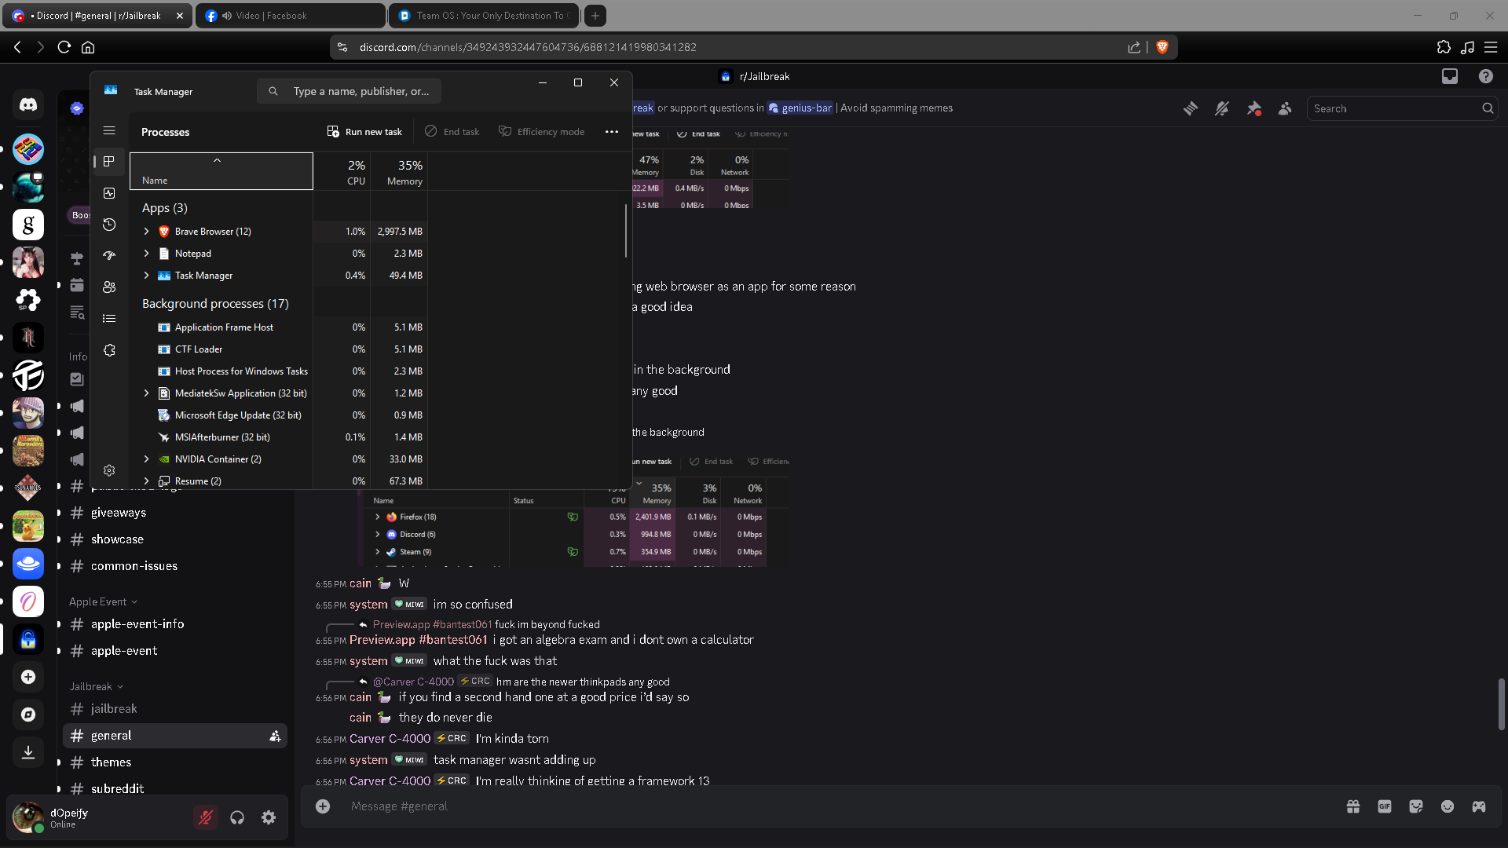
Task: Open Task Manager settings gear
Action: (x=109, y=470)
